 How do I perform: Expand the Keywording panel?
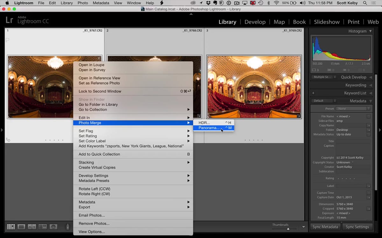pyautogui.click(x=371, y=85)
